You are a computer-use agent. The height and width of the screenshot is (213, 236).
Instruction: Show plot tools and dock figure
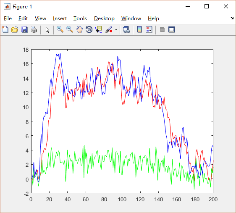172,29
